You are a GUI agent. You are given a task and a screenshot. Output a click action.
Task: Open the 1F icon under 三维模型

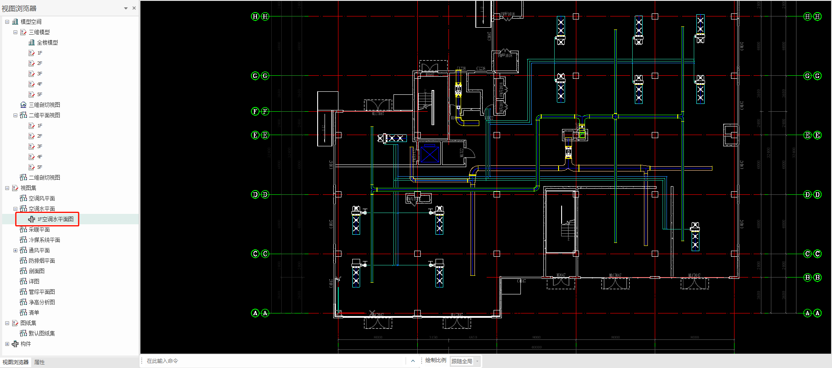[32, 53]
